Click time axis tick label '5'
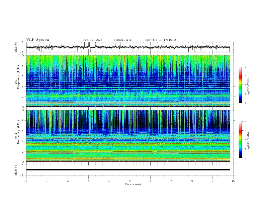 click(x=130, y=181)
